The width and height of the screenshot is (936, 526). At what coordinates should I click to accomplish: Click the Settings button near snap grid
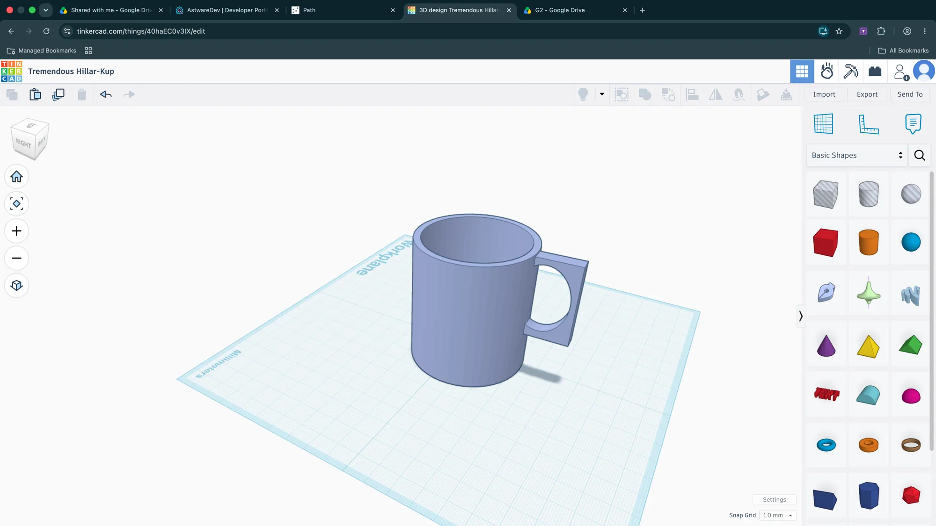[775, 499]
